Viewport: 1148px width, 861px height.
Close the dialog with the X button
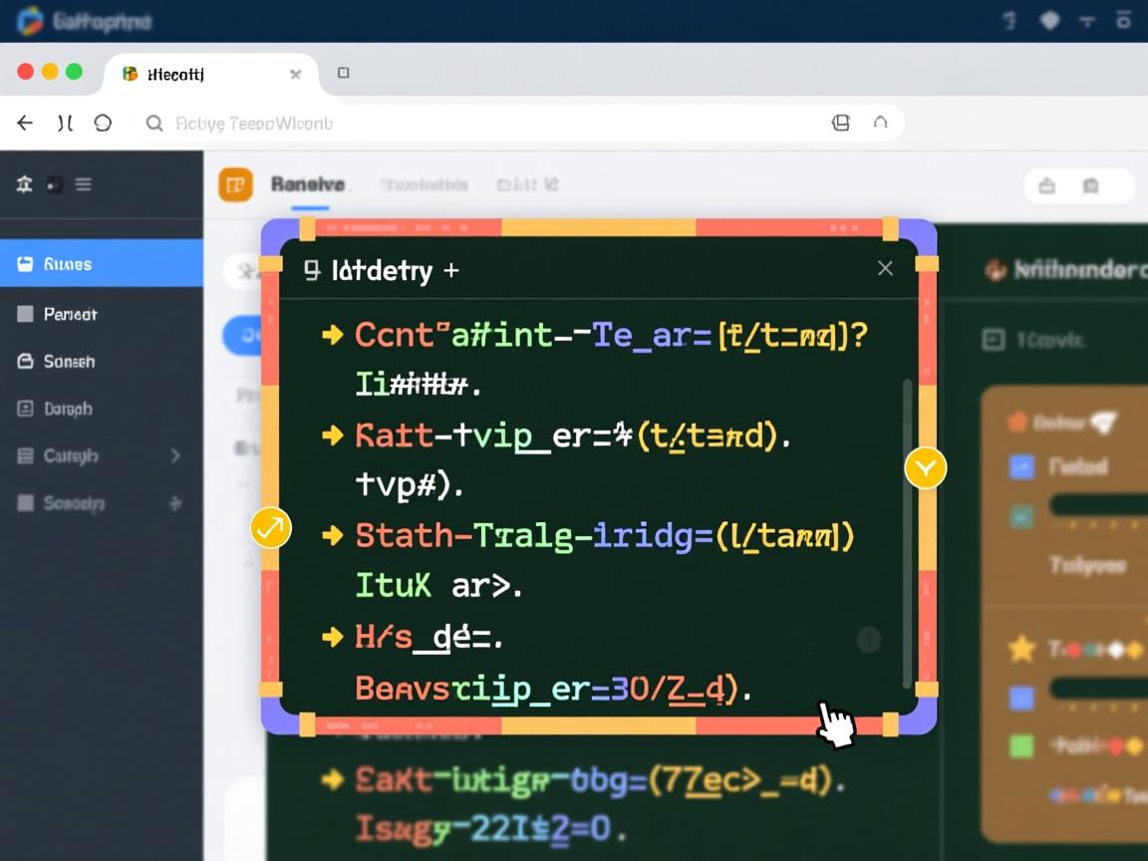click(x=885, y=268)
